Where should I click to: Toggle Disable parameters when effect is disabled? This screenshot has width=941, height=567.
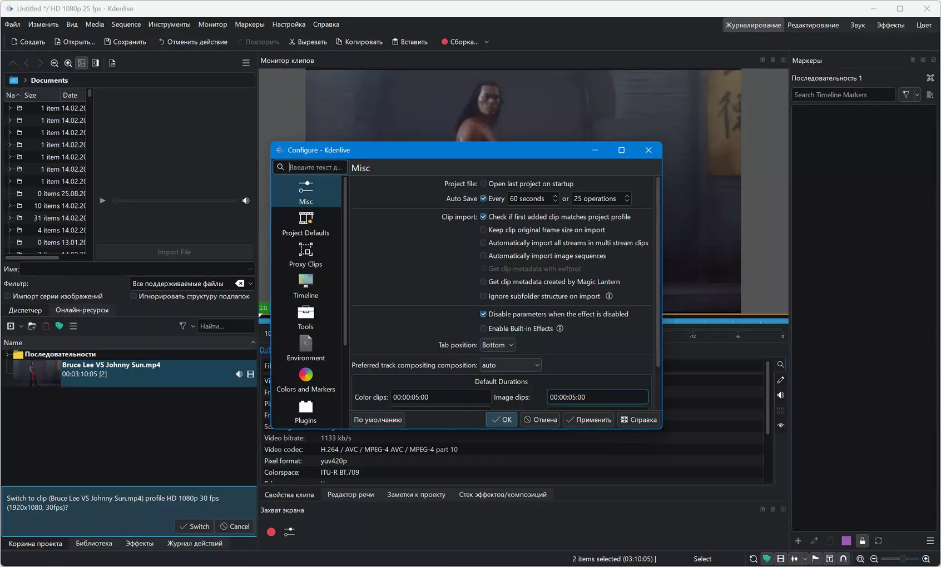(x=483, y=314)
